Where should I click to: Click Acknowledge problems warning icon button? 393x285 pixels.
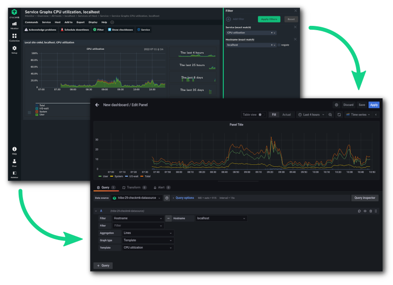40,30
